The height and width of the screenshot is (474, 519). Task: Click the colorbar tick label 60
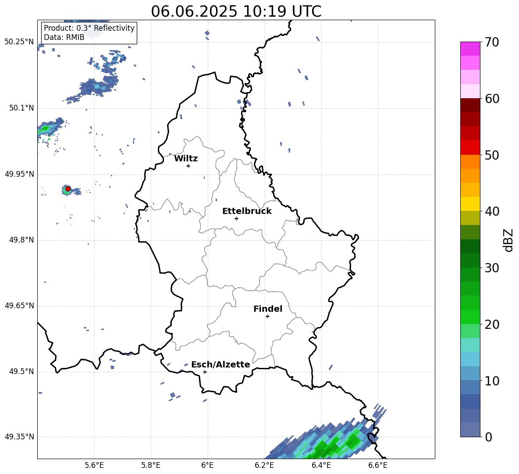[x=492, y=99]
